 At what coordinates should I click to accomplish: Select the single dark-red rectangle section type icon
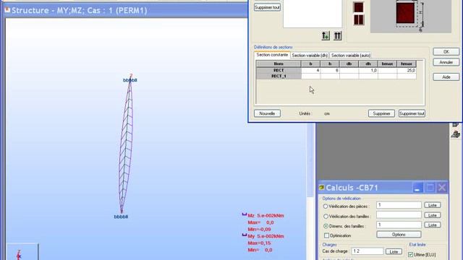[359, 7]
